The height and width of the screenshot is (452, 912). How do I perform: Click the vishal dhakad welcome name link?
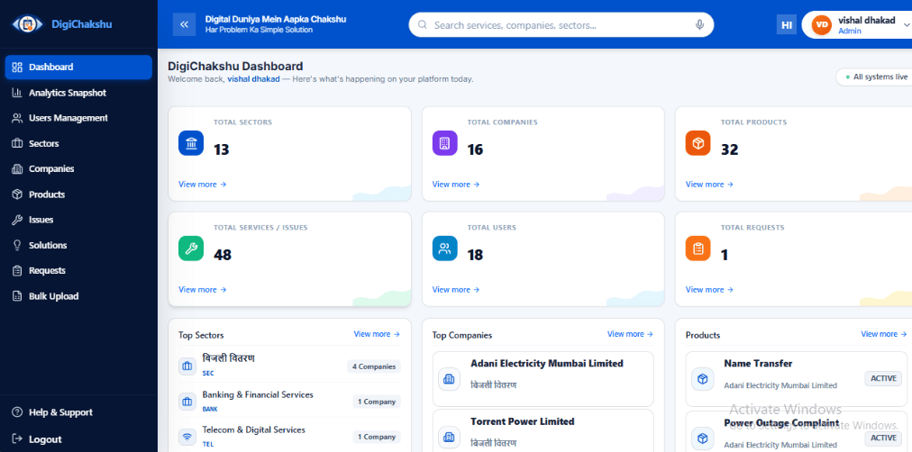[x=253, y=79]
